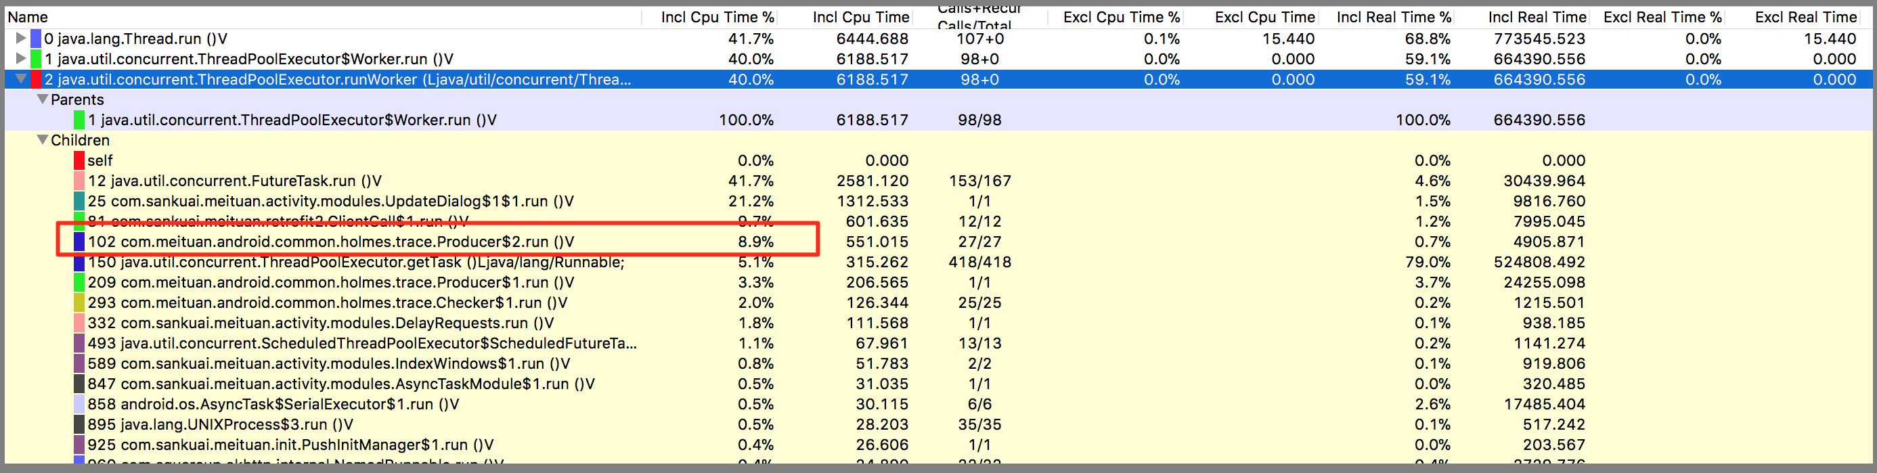Sort by Excl Real Time column header
The width and height of the screenshot is (1877, 473).
(1806, 17)
